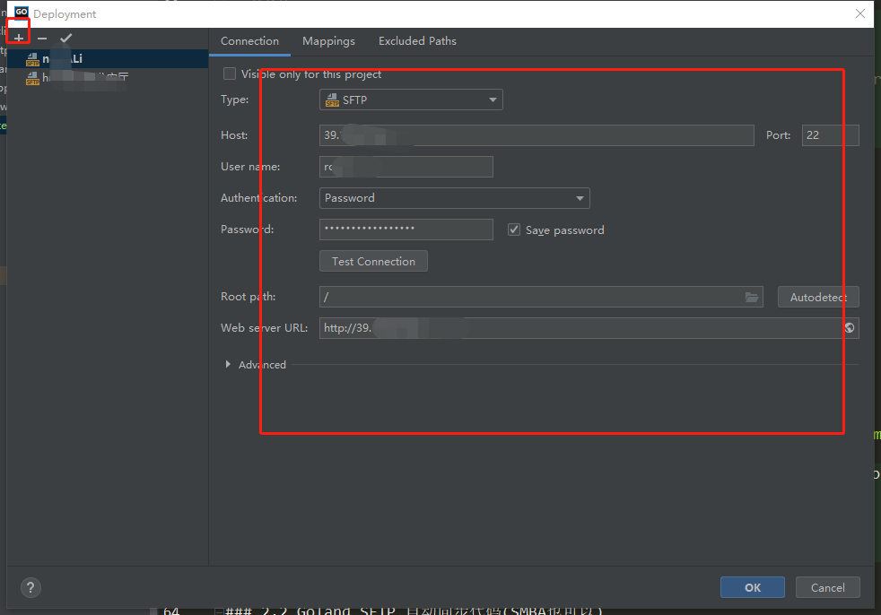Open the Type dropdown showing SFTP
Viewport: 881px width, 615px height.
[492, 100]
